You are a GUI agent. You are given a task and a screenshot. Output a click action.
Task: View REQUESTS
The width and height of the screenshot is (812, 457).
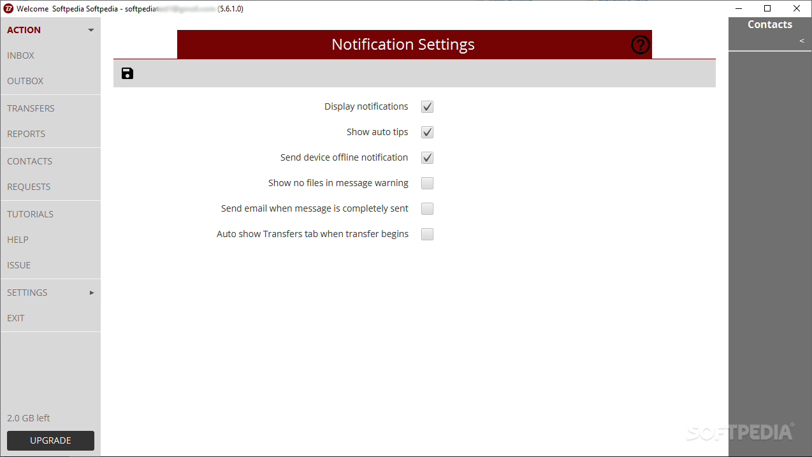(x=29, y=187)
